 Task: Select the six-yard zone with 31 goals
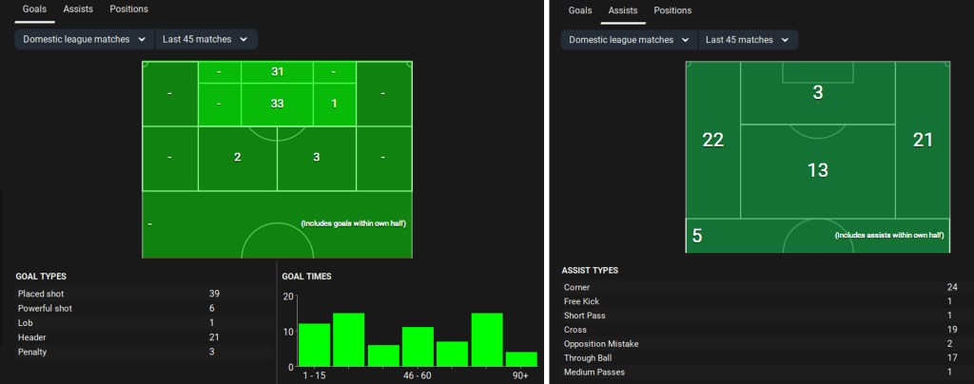click(x=278, y=72)
